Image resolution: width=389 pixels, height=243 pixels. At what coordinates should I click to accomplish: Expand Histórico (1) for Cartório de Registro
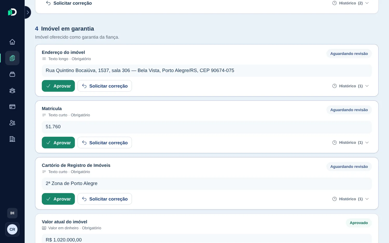[351, 199]
